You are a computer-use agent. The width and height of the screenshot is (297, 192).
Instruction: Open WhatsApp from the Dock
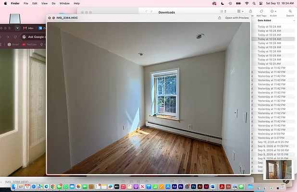click(x=65, y=187)
